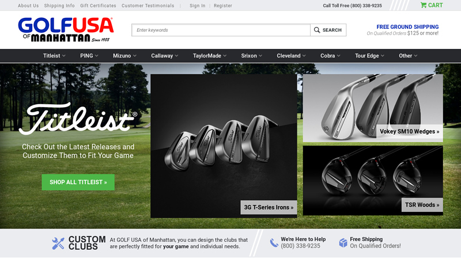Open the Gift Certificates link
This screenshot has height=259, width=461.
(98, 6)
